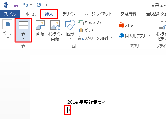Expand the 個人用アプリ dropdown arrow
166x119 pixels.
pyautogui.click(x=149, y=36)
